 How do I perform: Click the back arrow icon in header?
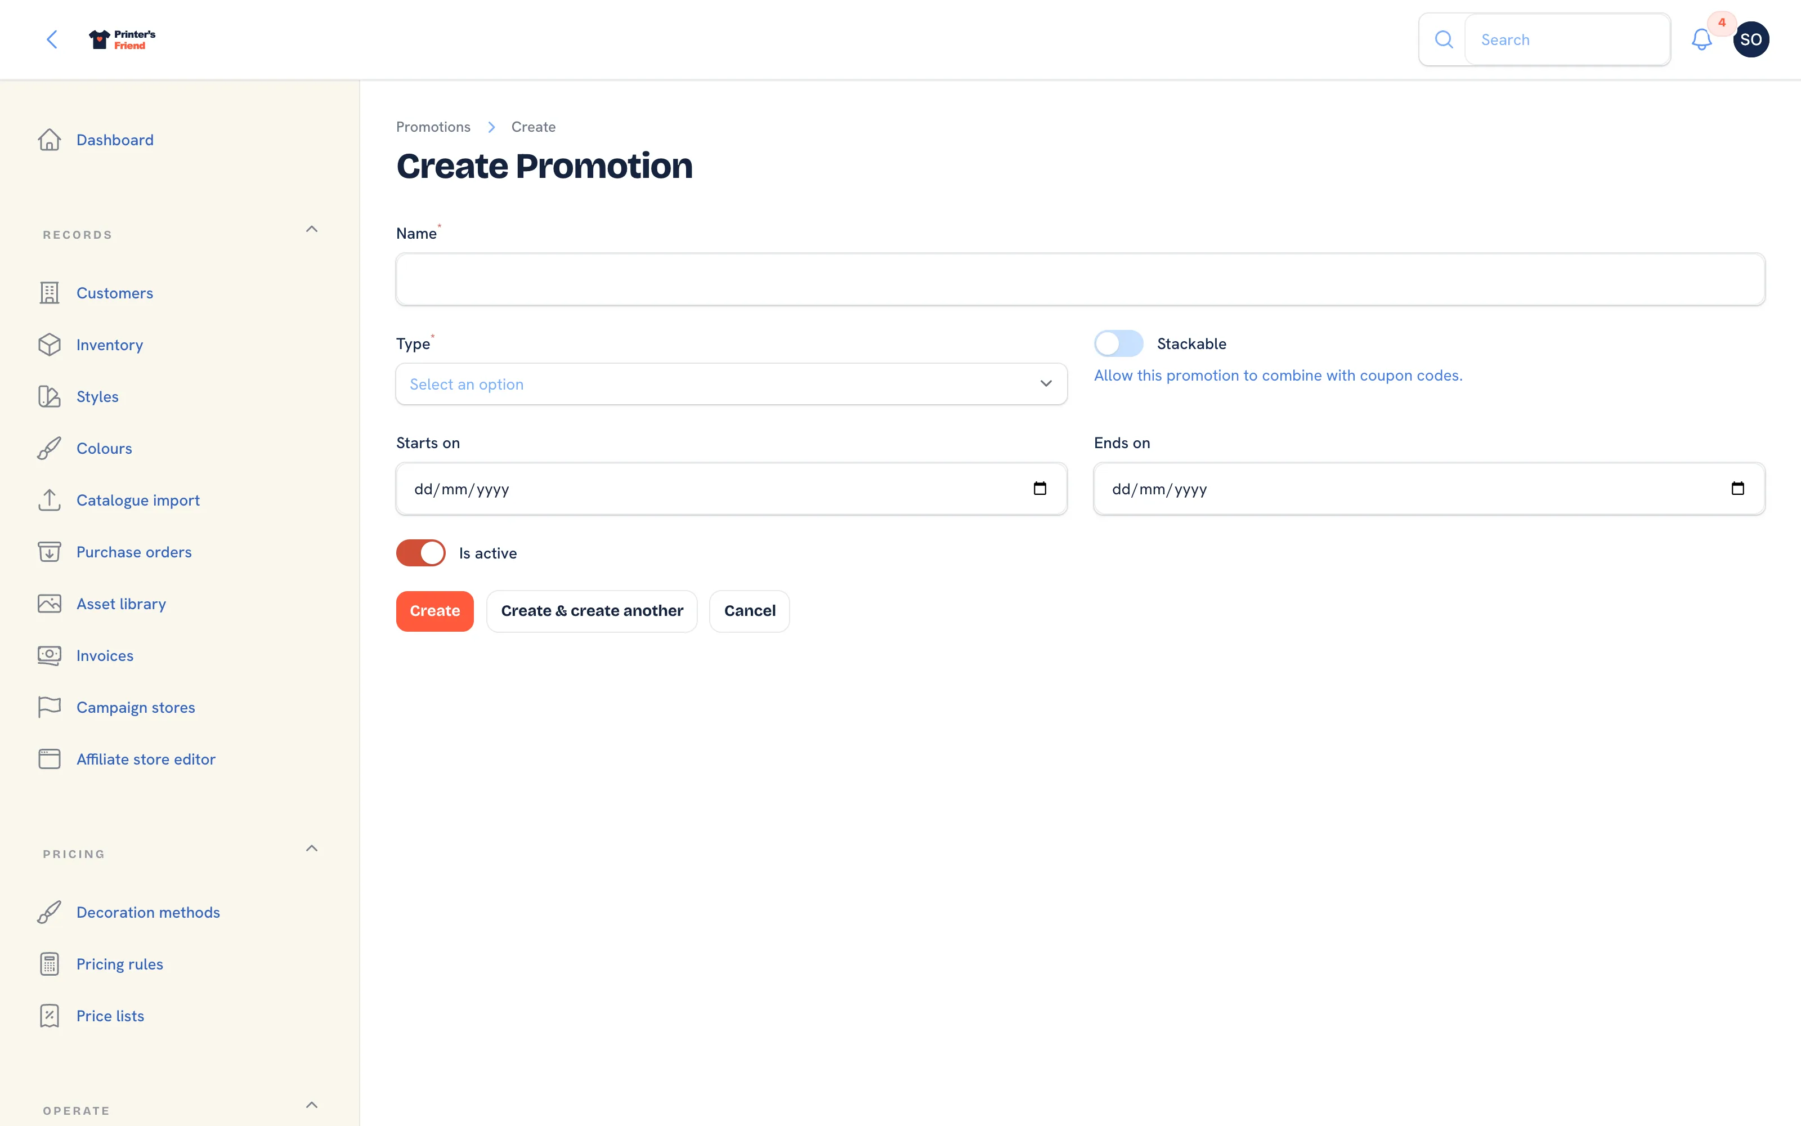pos(52,39)
